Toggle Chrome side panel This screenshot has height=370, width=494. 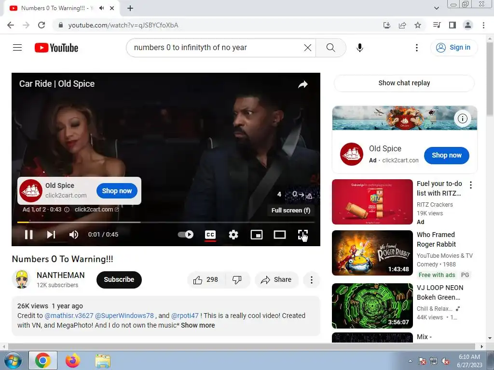[453, 25]
